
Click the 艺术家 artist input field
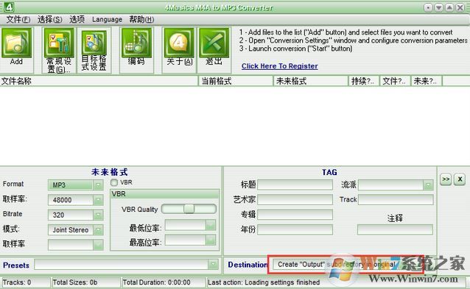tap(295, 199)
